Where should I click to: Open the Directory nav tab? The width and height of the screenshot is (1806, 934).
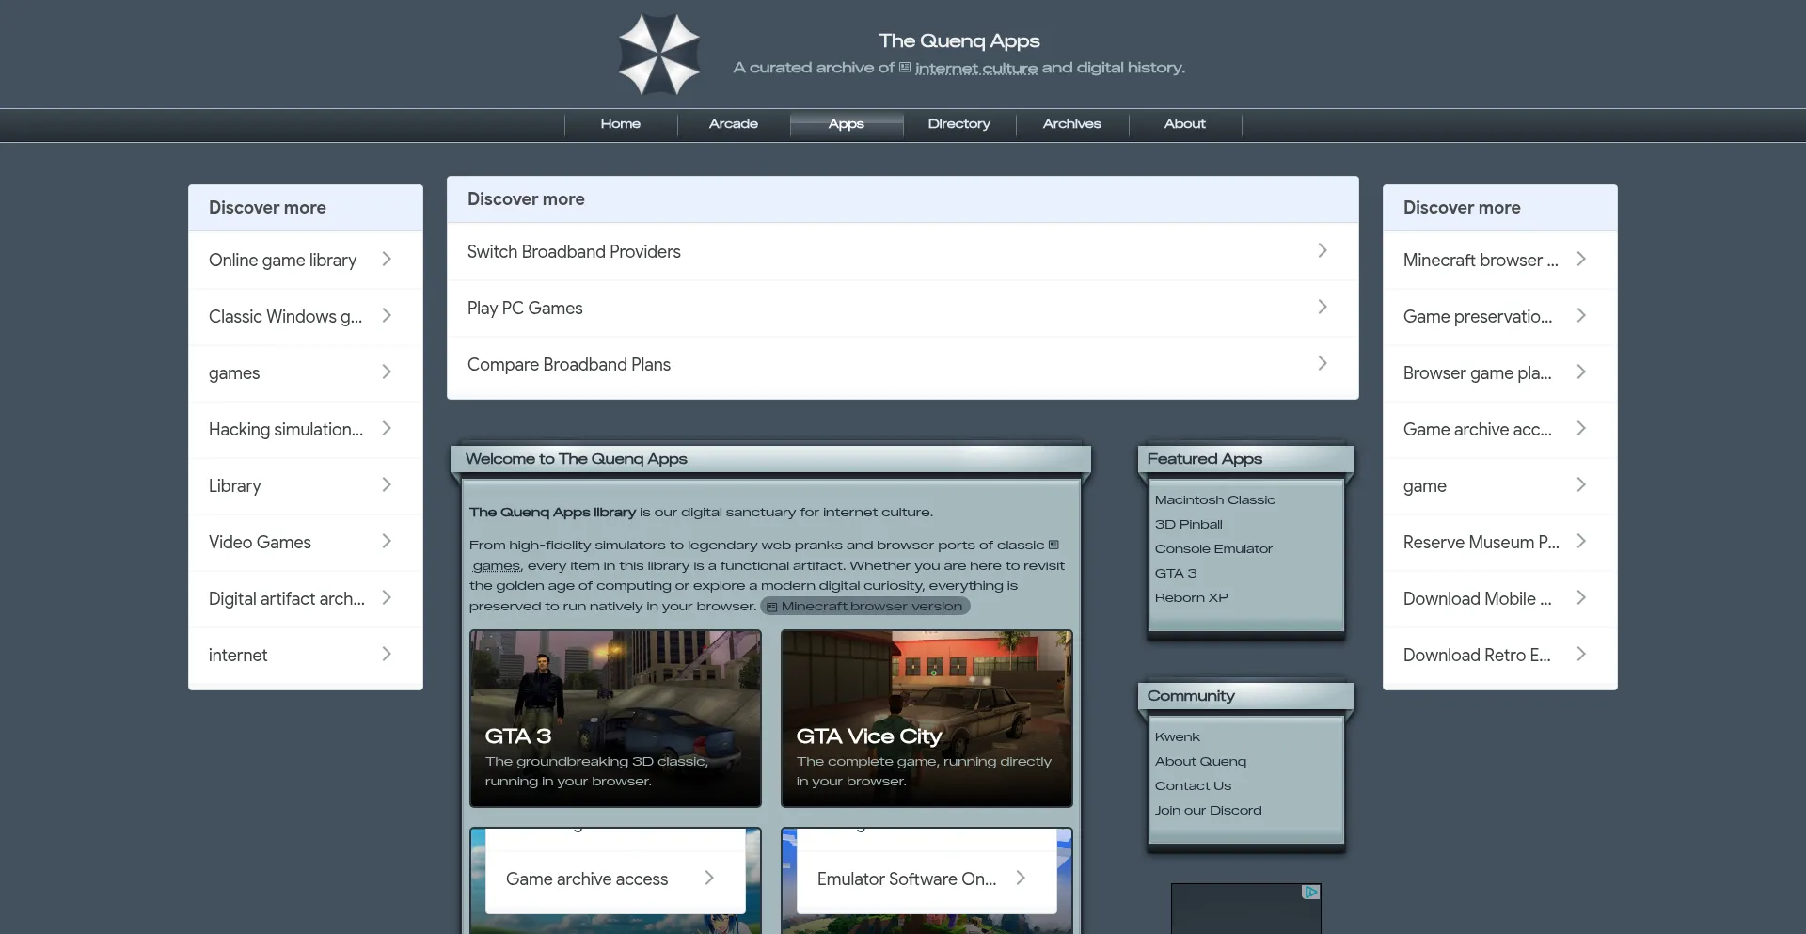(x=959, y=124)
